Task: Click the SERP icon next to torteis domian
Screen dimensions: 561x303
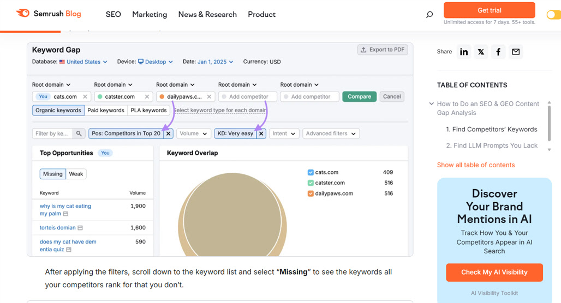Action: (x=80, y=228)
